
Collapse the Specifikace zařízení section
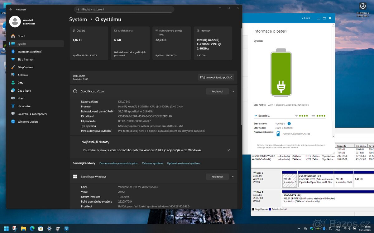click(x=233, y=91)
